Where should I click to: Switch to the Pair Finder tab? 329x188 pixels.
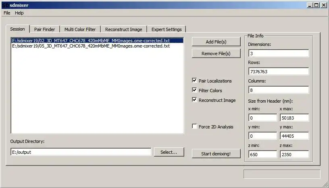tap(44, 29)
